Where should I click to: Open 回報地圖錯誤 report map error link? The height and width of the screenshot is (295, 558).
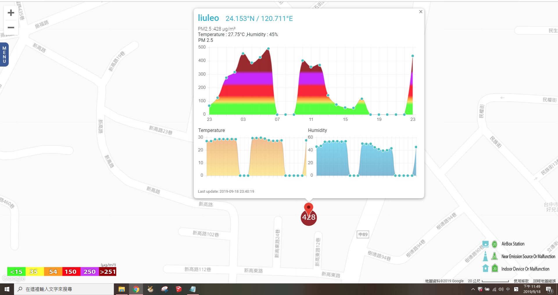(x=544, y=281)
